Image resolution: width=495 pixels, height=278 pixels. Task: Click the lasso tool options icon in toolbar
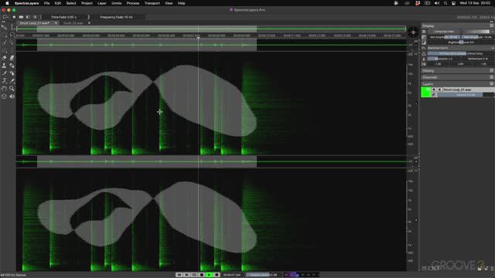tap(5, 17)
